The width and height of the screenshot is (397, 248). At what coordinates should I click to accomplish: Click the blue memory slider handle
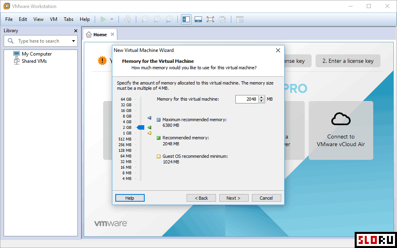[140, 127]
